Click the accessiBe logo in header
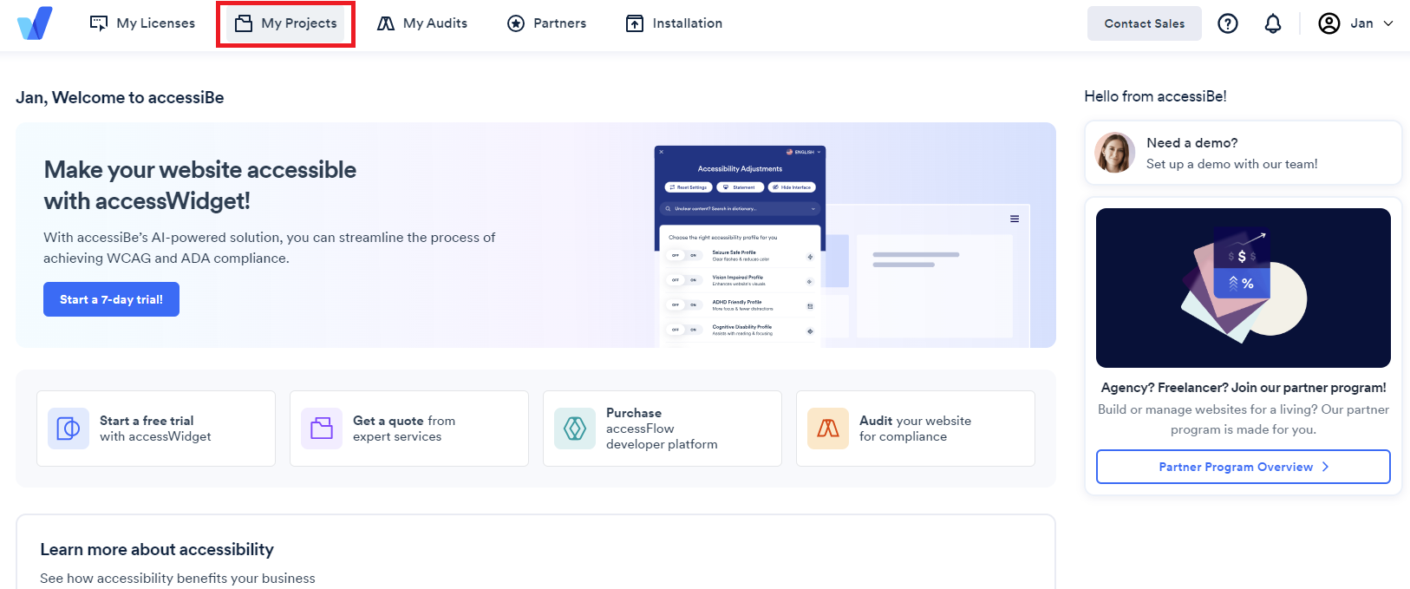The image size is (1410, 589). [35, 23]
